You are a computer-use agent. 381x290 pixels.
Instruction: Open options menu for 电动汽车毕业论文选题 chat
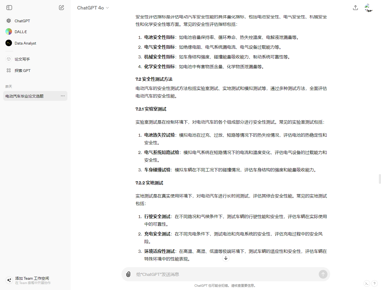point(63,96)
